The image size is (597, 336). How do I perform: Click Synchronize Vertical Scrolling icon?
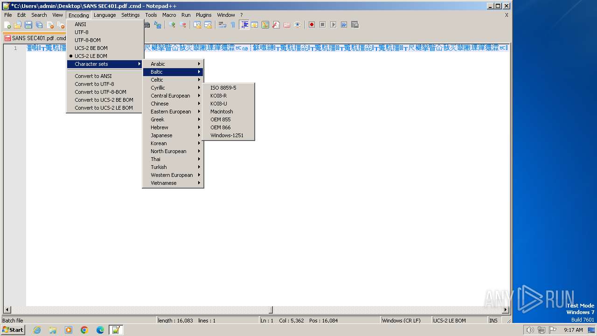197,25
